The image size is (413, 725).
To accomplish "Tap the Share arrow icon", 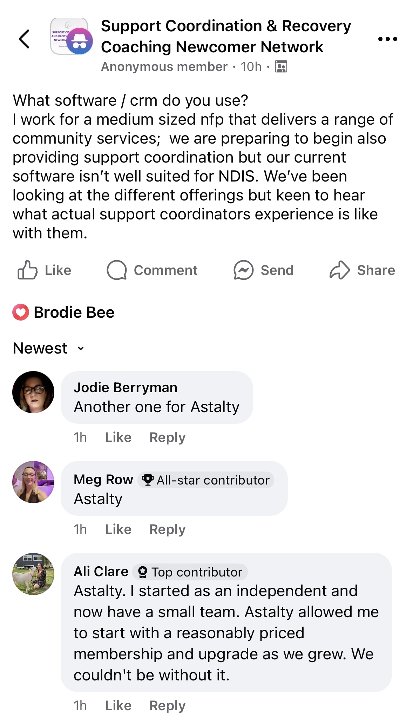I will click(x=339, y=270).
